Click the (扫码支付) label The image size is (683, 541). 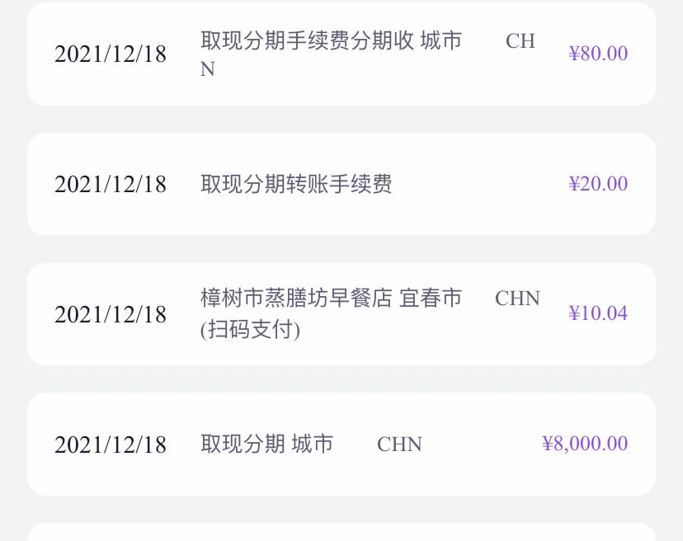250,329
